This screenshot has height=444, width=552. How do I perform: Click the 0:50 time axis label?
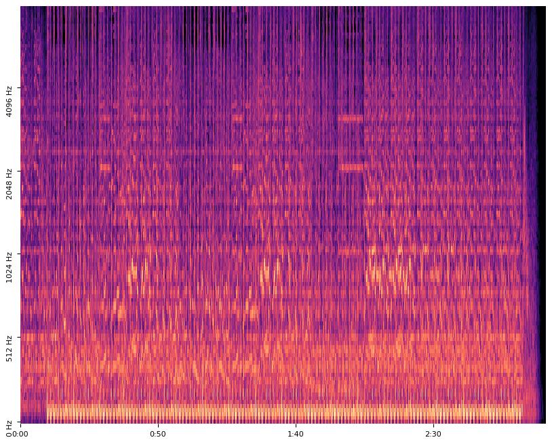[158, 434]
